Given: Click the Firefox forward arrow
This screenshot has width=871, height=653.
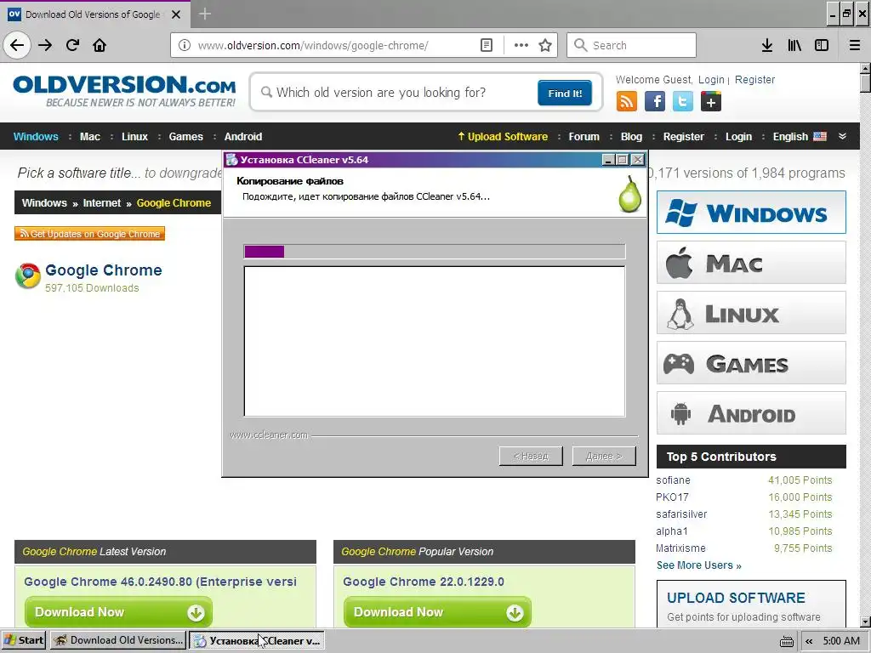Looking at the screenshot, I should click(45, 45).
